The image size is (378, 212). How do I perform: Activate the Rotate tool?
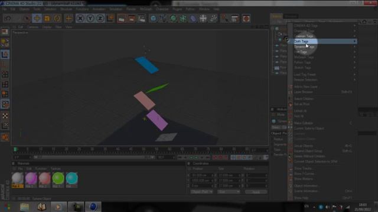[x=57, y=18]
